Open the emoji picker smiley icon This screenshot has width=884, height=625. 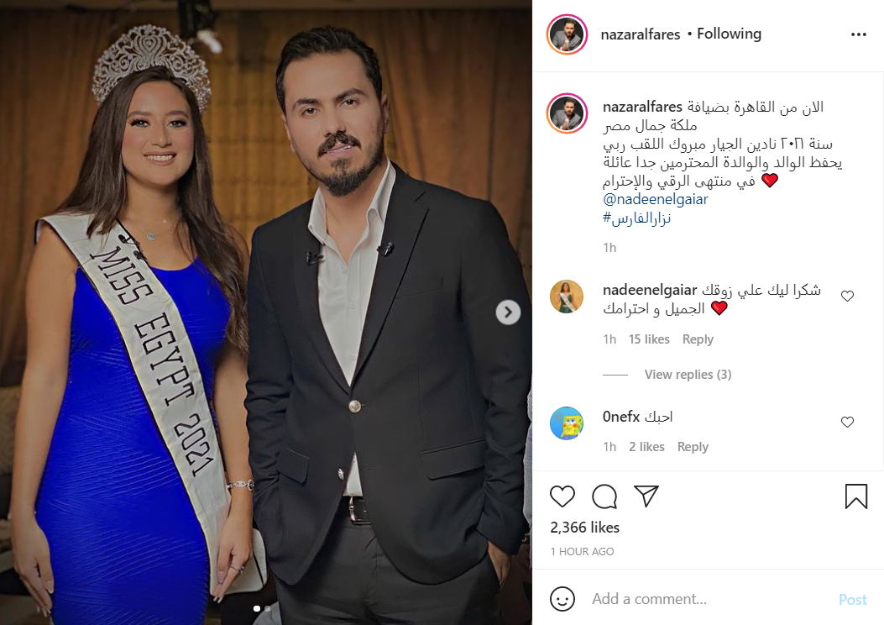coord(562,599)
